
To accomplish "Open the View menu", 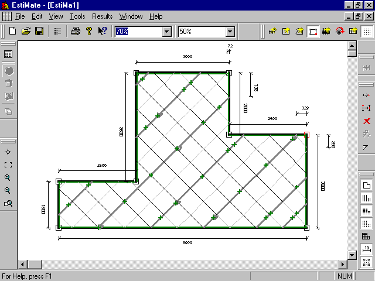I will point(56,16).
